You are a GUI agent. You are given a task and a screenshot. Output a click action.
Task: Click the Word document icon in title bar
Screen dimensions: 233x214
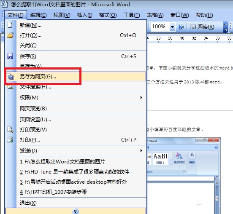[x=4, y=4]
